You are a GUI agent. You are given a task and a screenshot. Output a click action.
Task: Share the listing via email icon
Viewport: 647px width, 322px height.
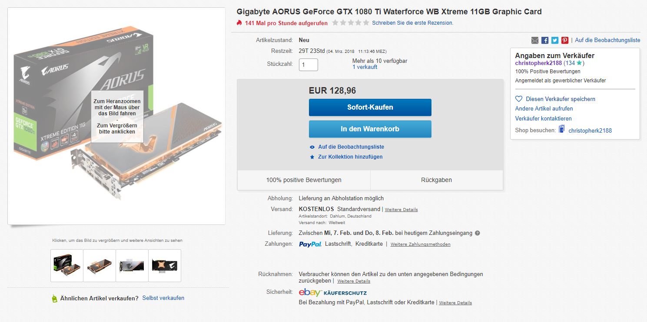click(535, 40)
